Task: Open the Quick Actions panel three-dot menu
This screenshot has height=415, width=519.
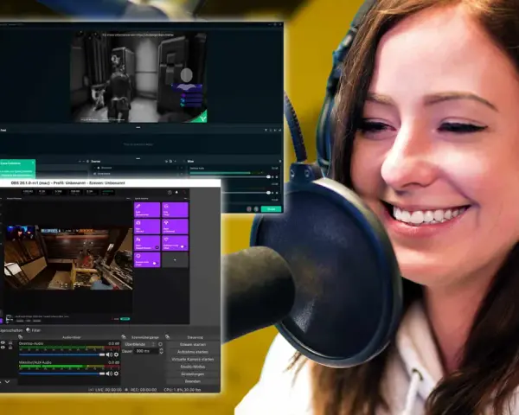Action: (x=185, y=199)
